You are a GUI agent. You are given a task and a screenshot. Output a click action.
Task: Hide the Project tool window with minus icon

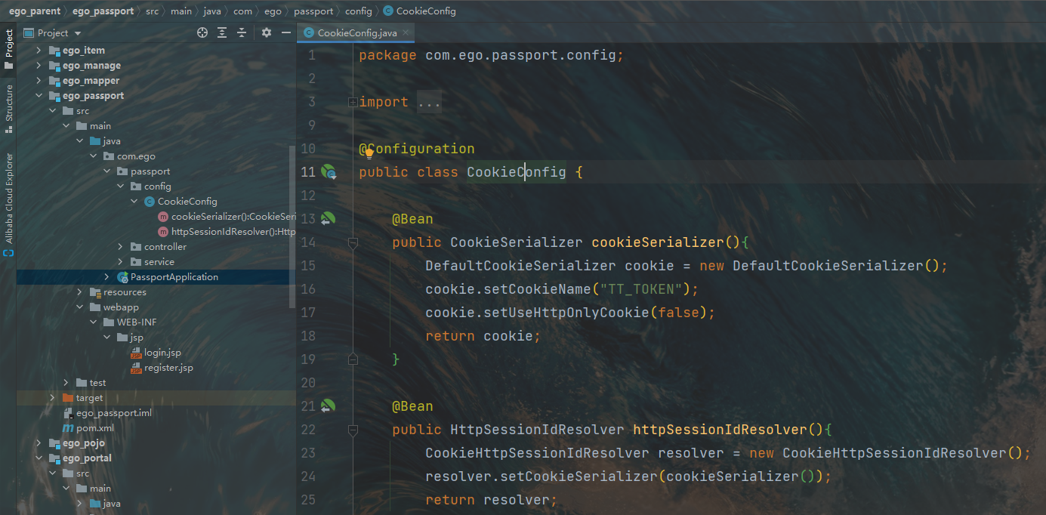pyautogui.click(x=285, y=32)
